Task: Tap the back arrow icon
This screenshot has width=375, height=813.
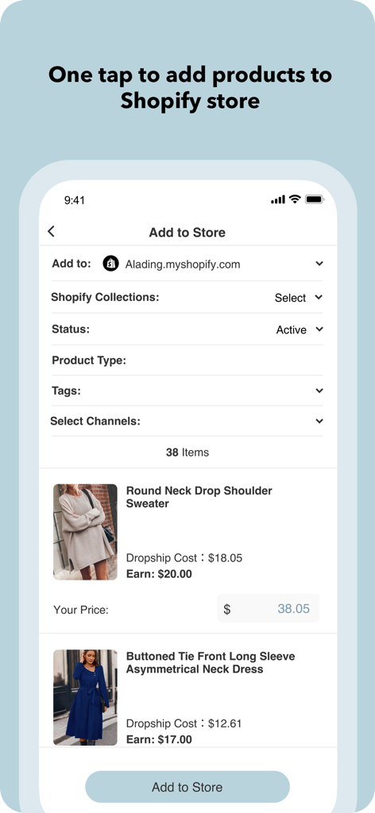Action: (51, 231)
